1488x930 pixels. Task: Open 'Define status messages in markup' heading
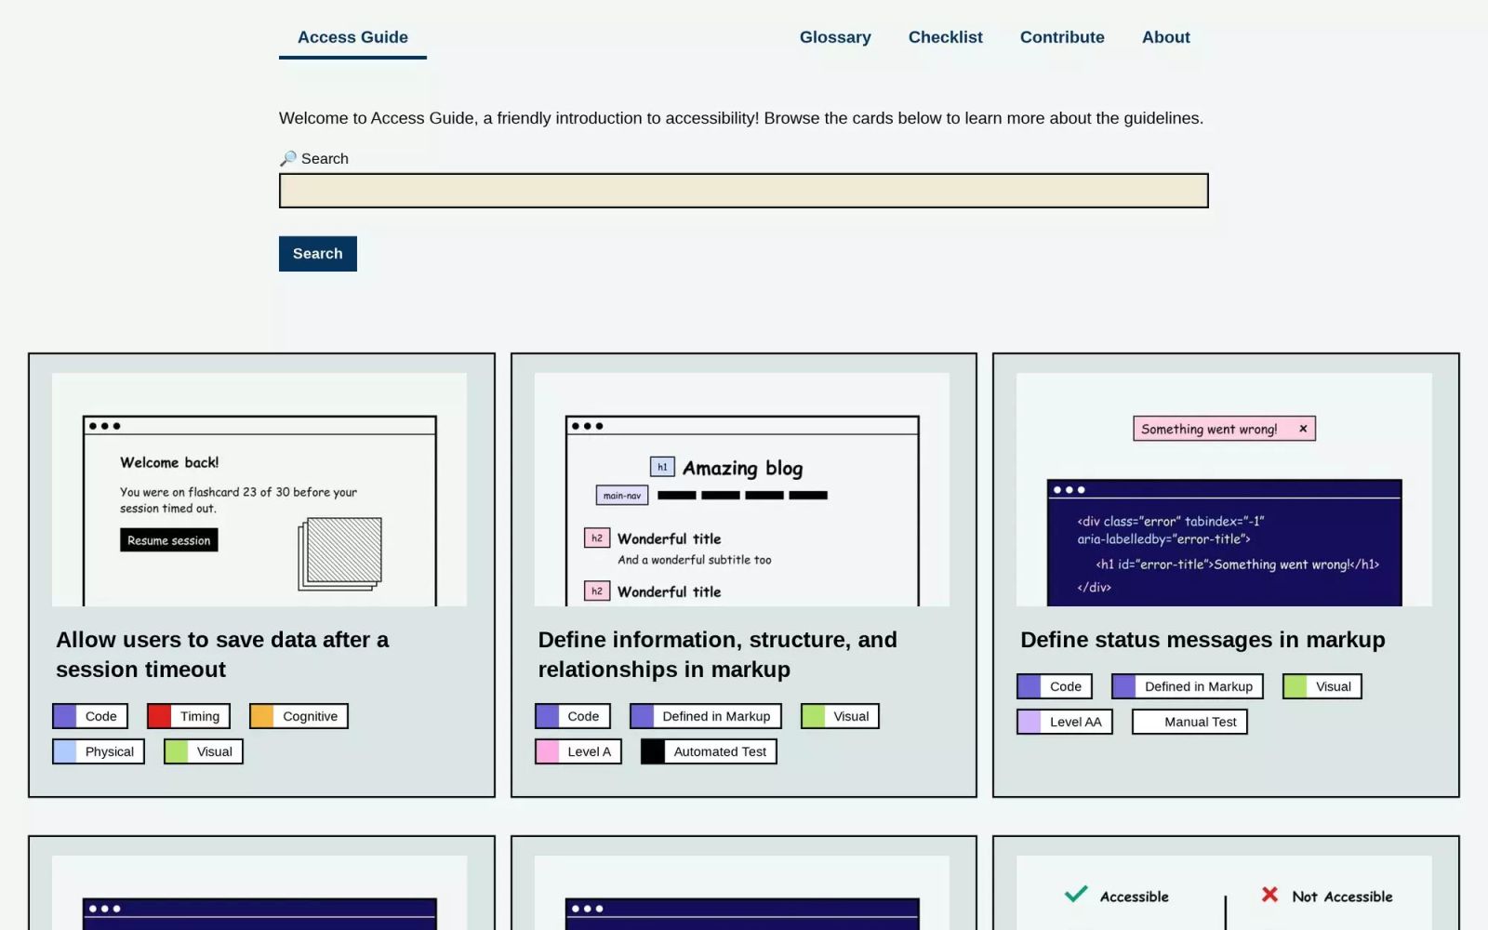pos(1202,640)
